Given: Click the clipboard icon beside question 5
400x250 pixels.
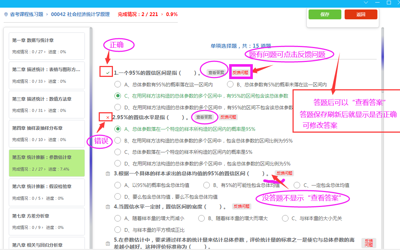Looking at the screenshot, I should 108,243.
